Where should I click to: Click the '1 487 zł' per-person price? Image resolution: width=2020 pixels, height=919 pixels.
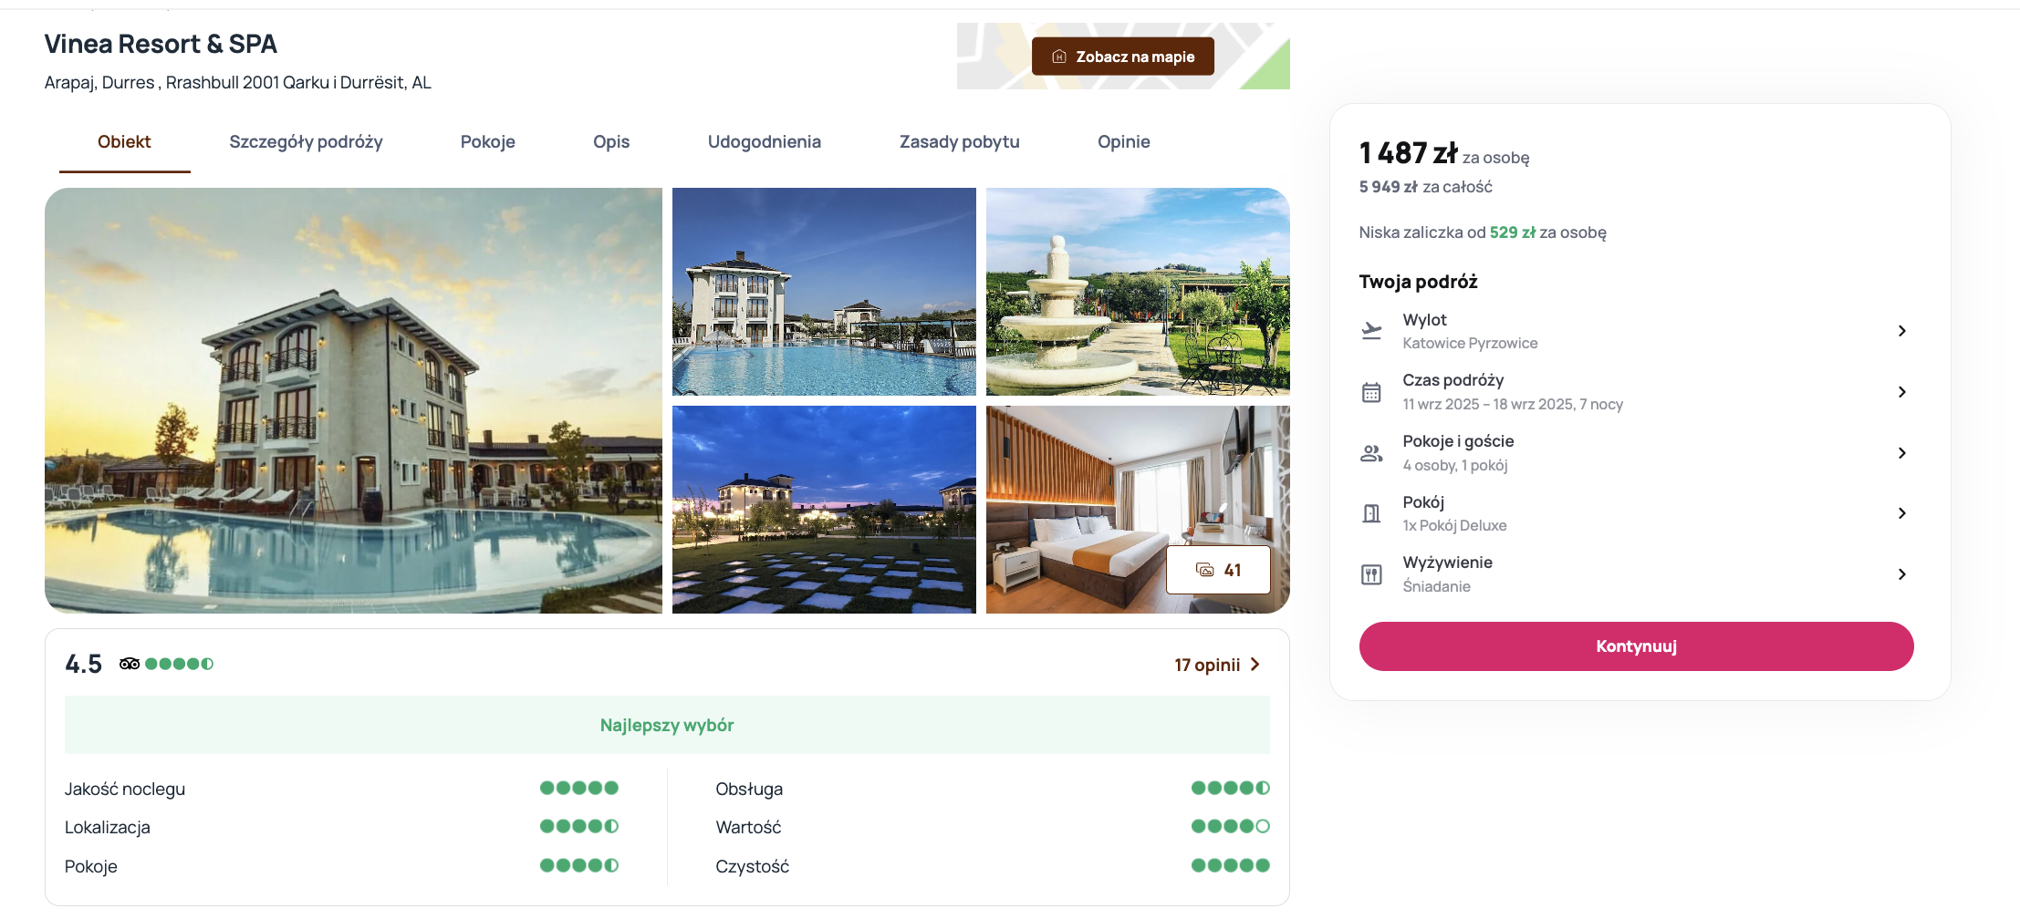point(1408,153)
